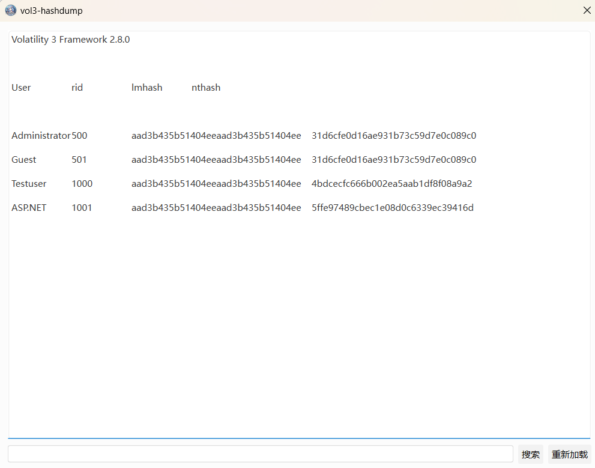This screenshot has width=595, height=468.
Task: Click the 'nthash' column header
Action: 206,88
